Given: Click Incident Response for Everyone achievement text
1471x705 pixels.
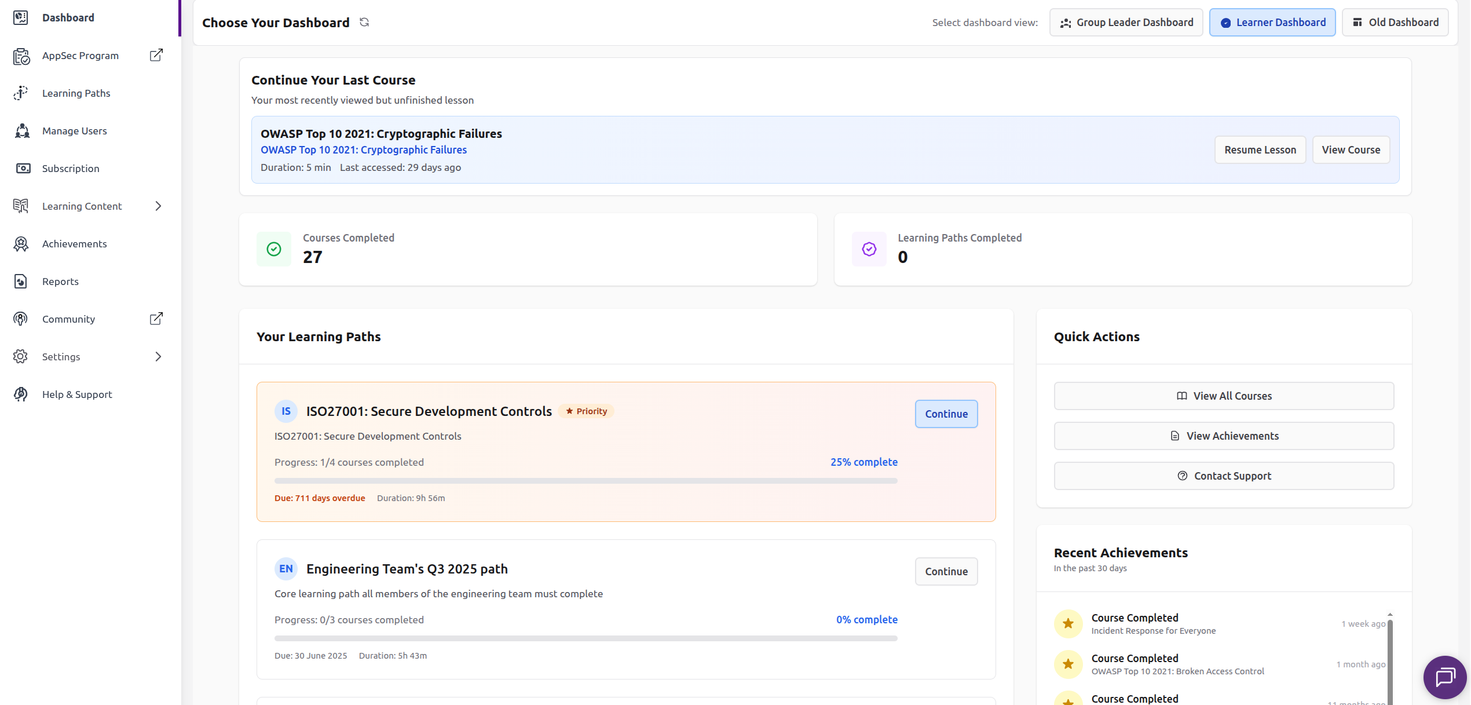Looking at the screenshot, I should pos(1153,631).
